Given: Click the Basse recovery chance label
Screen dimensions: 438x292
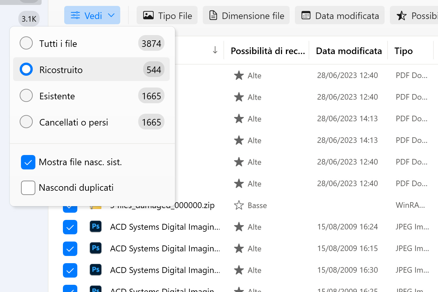Looking at the screenshot, I should coord(257,205).
